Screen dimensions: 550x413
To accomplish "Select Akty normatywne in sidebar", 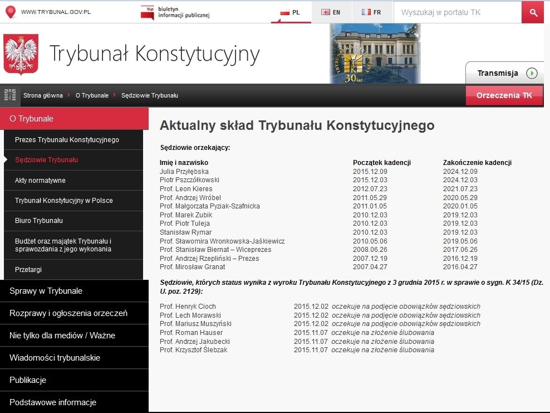I will 40,181.
